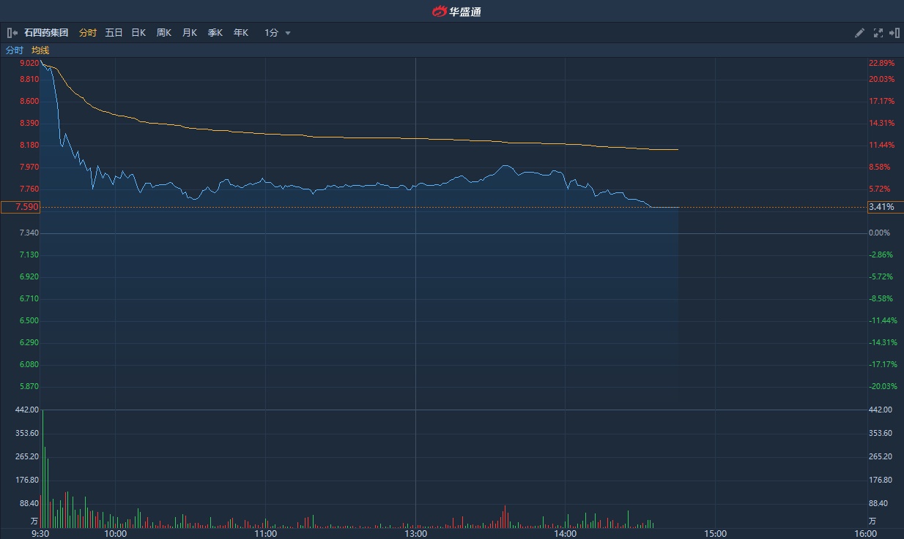Click the 8.180 price axis label
Screen dimensions: 904x539
point(29,145)
